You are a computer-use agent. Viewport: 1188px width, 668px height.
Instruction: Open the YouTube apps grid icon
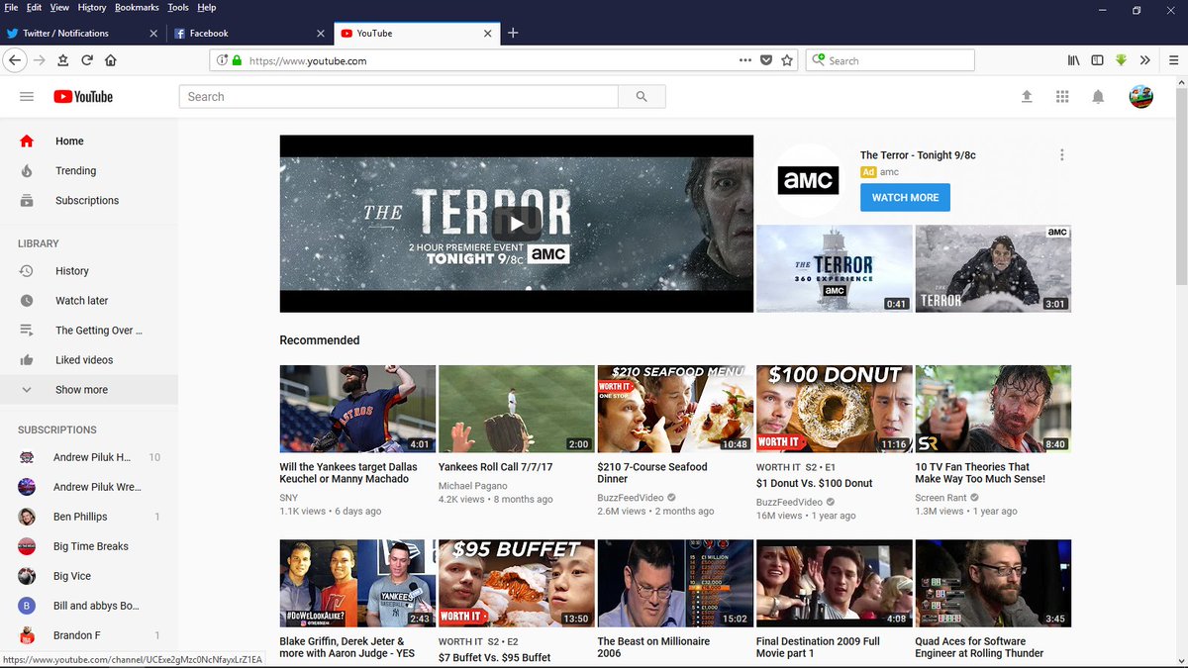tap(1062, 96)
